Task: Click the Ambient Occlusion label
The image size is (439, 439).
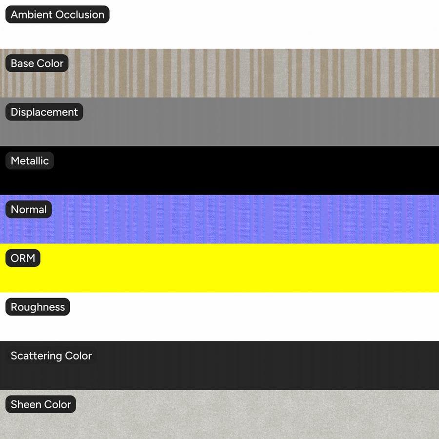Action: click(x=58, y=15)
